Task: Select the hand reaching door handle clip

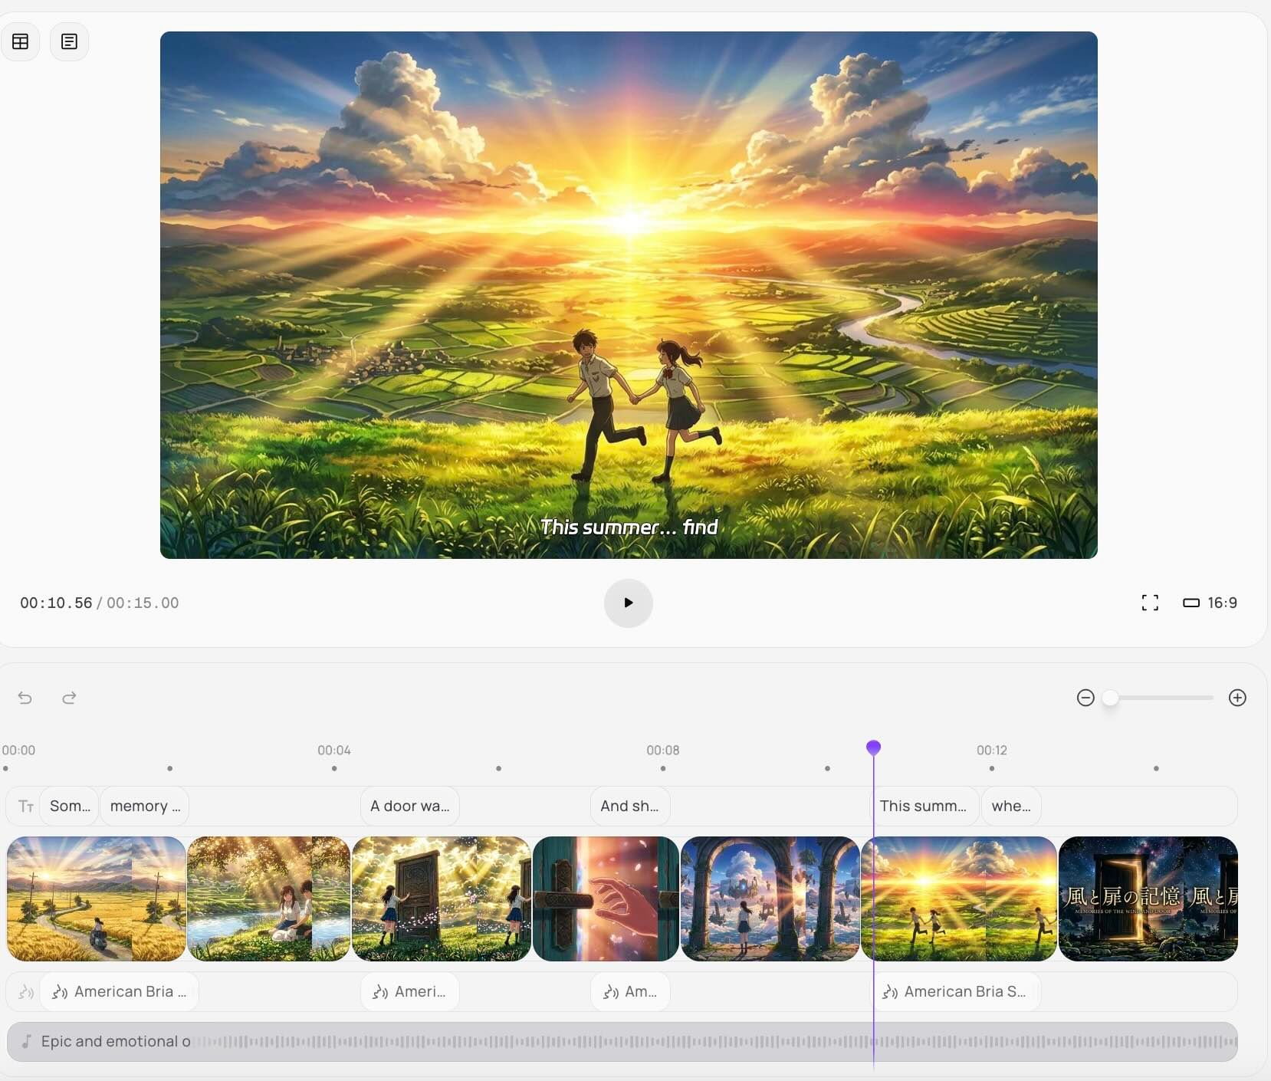Action: click(x=606, y=899)
